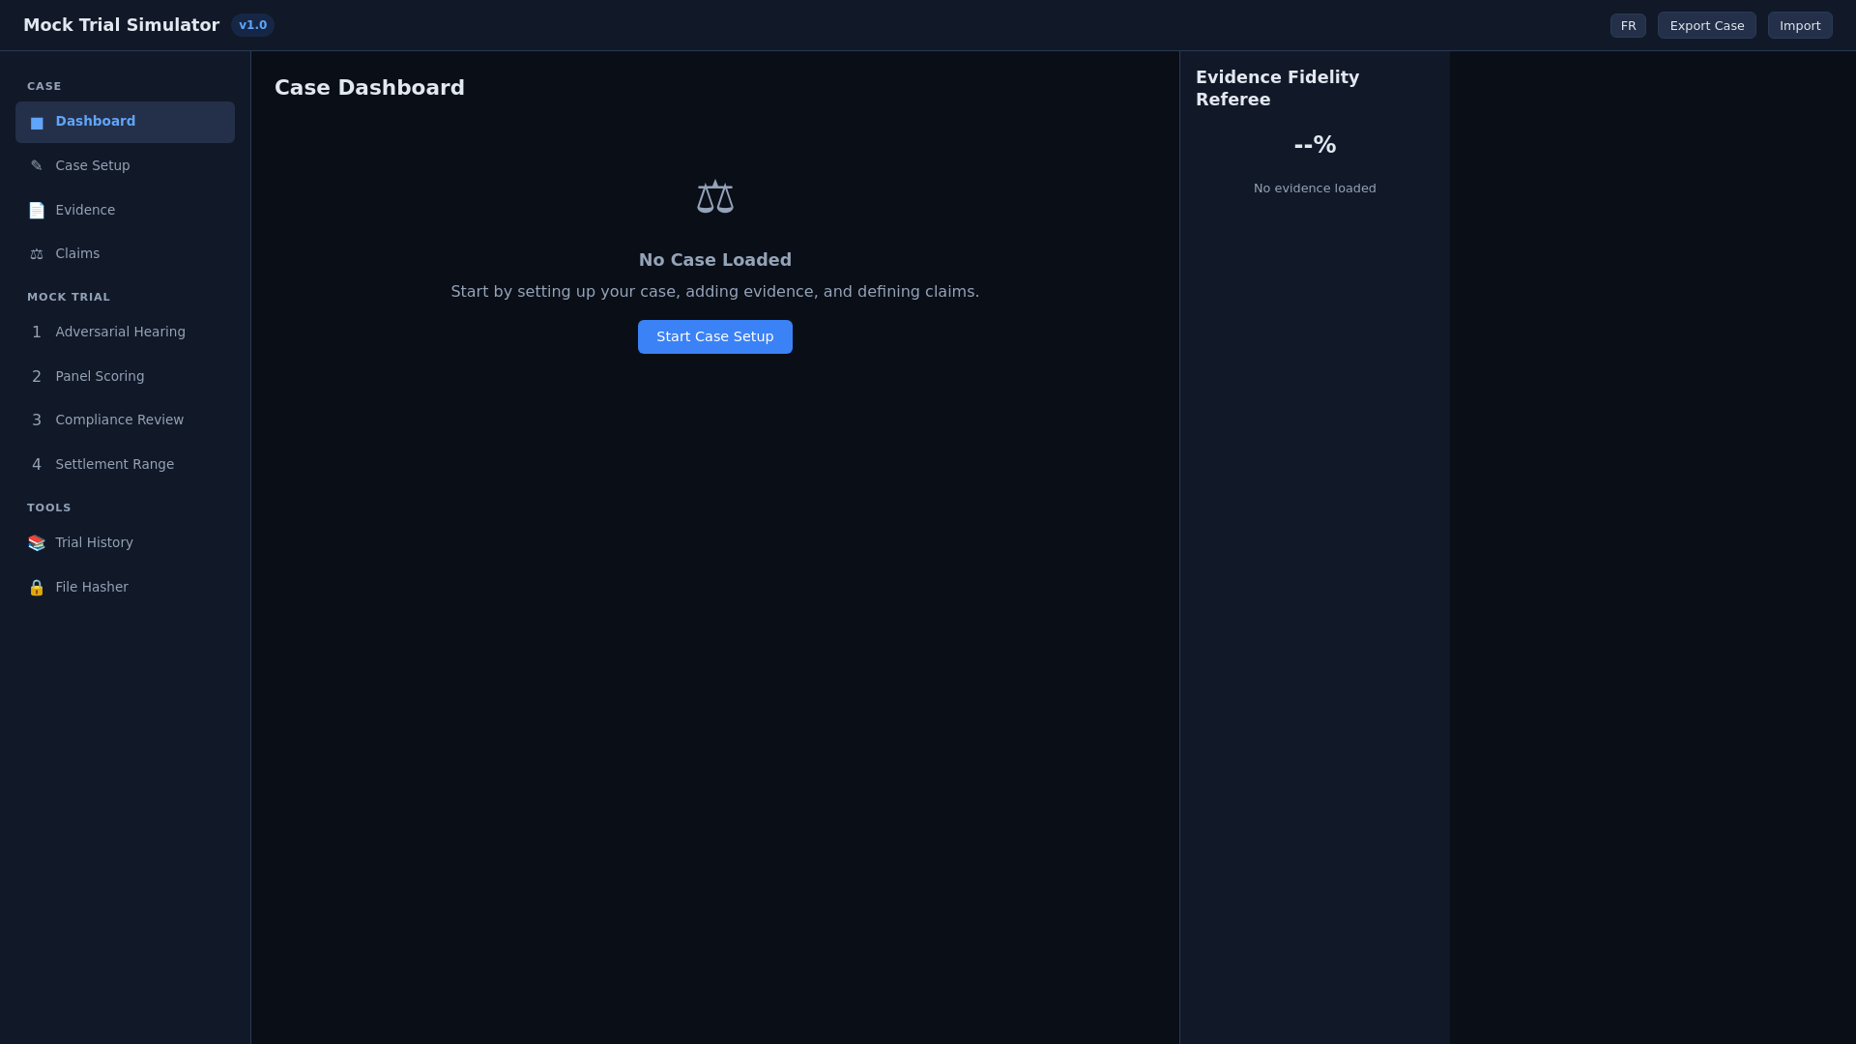Click the Import button
This screenshot has height=1044, width=1856.
coord(1800,26)
